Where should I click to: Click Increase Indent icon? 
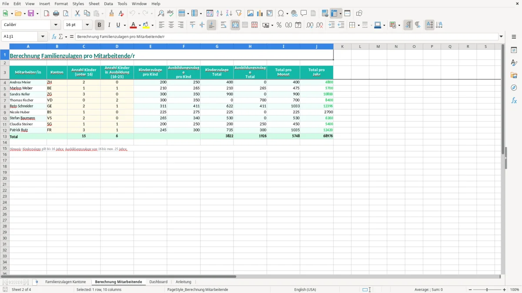point(331,25)
